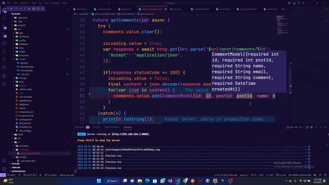The height and width of the screenshot is (185, 329).
Task: Pause debugging from the debug toolbar
Action: [11, 9]
